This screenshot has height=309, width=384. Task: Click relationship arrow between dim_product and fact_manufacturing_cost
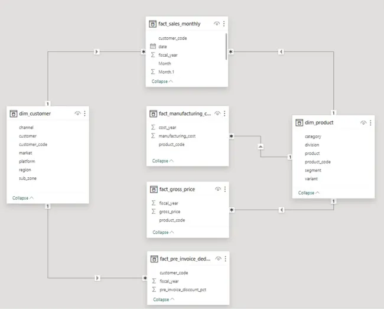point(261,147)
